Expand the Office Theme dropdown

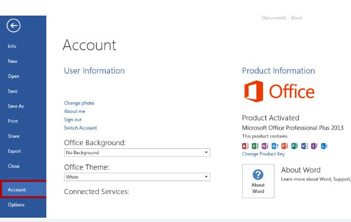136,177
